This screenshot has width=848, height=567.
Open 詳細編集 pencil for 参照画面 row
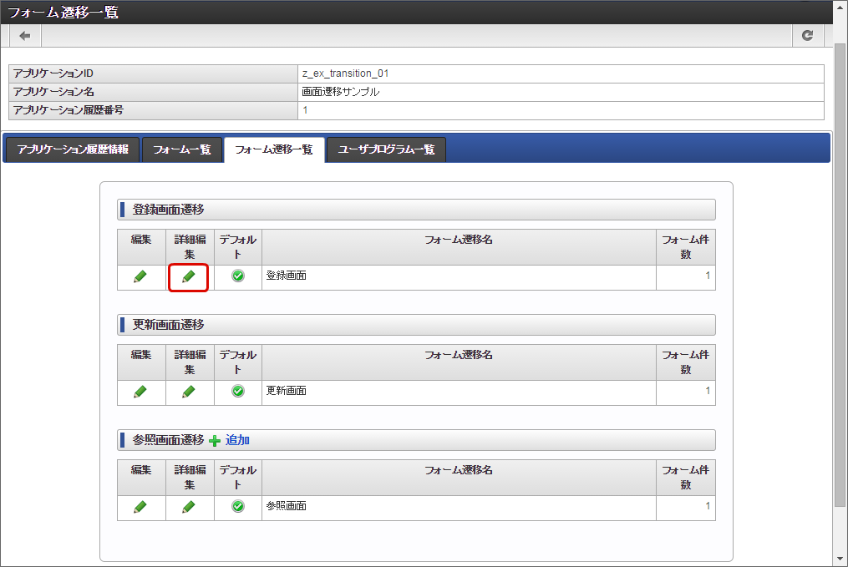pyautogui.click(x=188, y=507)
